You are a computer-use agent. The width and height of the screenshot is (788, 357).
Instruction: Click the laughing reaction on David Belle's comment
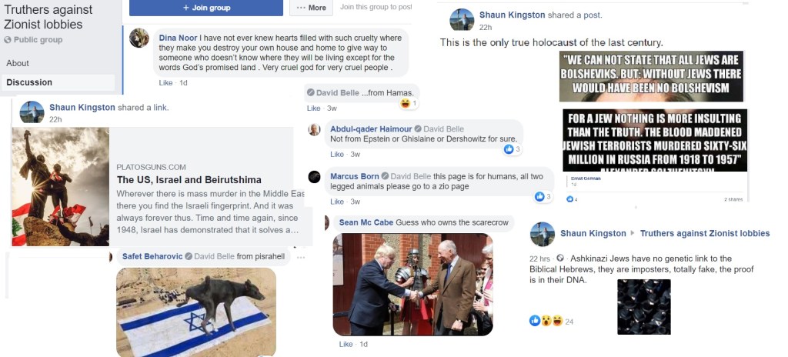[405, 104]
